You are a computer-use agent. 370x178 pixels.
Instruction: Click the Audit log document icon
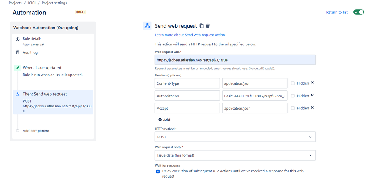(17, 52)
